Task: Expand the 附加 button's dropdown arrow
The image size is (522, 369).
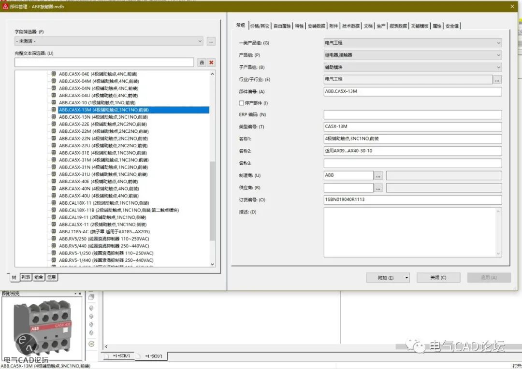Action: click(x=407, y=278)
